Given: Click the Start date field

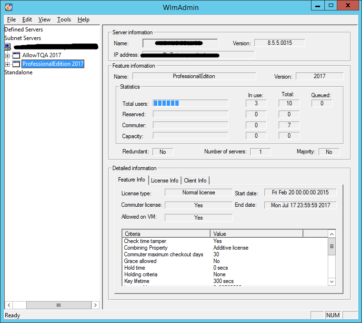Looking at the screenshot, I should click(301, 192).
